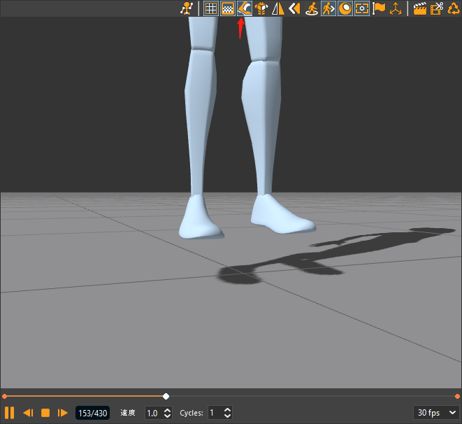Toggle the shoe foot-contact button
Image resolution: width=462 pixels, height=424 pixels.
[x=245, y=8]
